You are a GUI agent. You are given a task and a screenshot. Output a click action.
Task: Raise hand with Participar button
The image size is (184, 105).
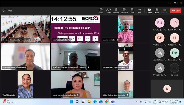[x=116, y=11]
